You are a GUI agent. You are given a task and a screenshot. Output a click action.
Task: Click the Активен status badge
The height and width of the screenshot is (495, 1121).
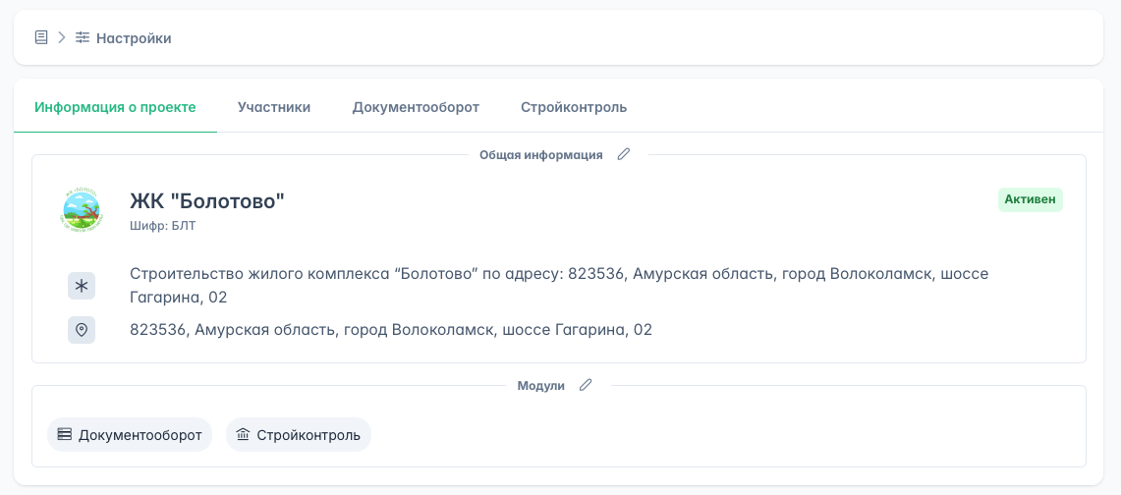(1030, 199)
